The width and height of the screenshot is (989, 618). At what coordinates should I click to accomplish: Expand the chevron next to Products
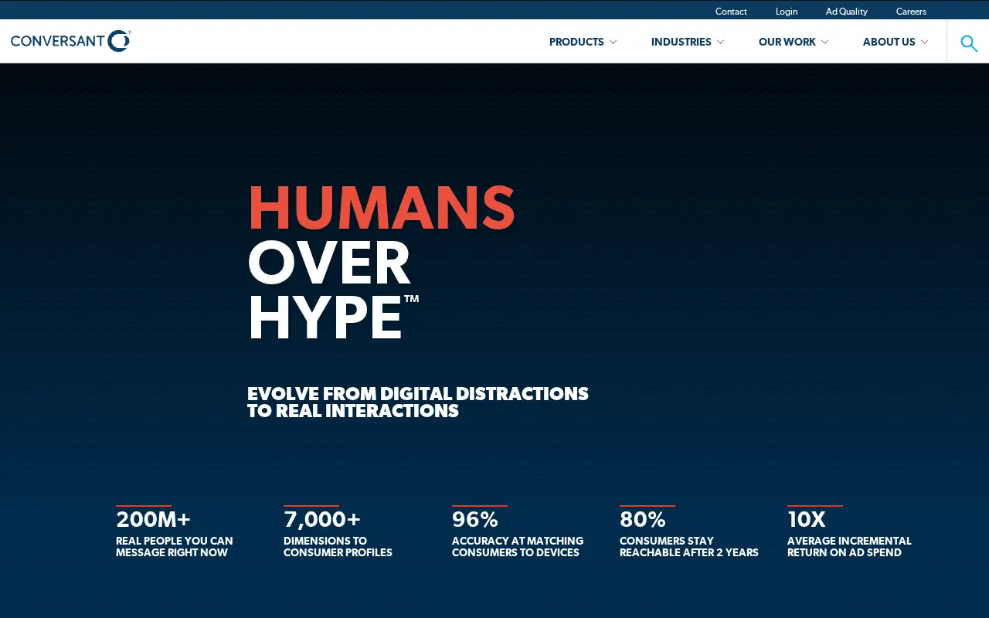click(x=613, y=42)
